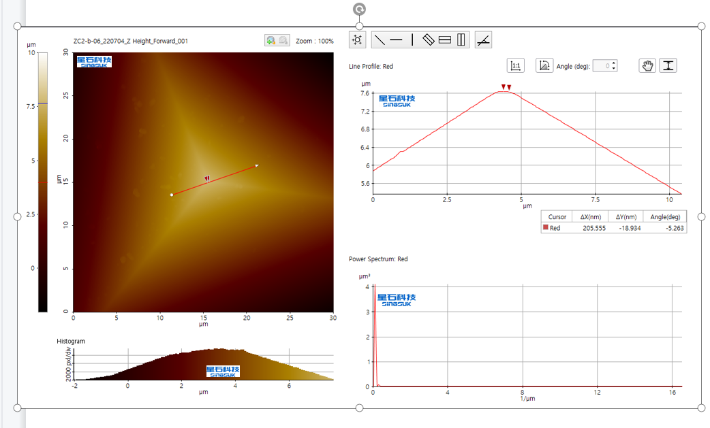Select the horizontal line profile tool

396,39
